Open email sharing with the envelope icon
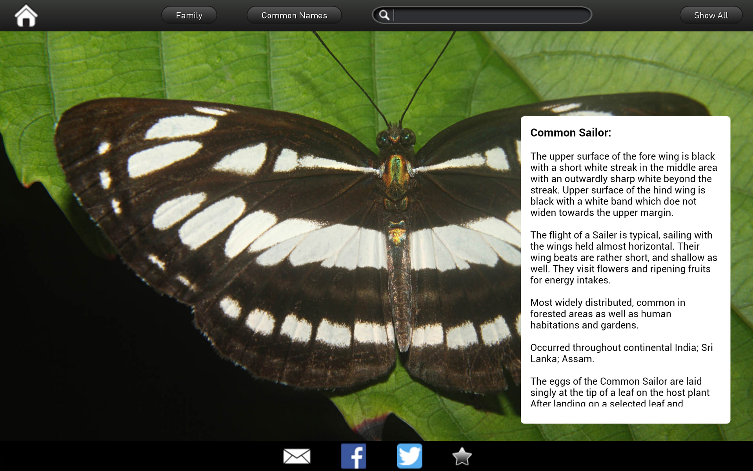This screenshot has height=471, width=753. point(296,456)
